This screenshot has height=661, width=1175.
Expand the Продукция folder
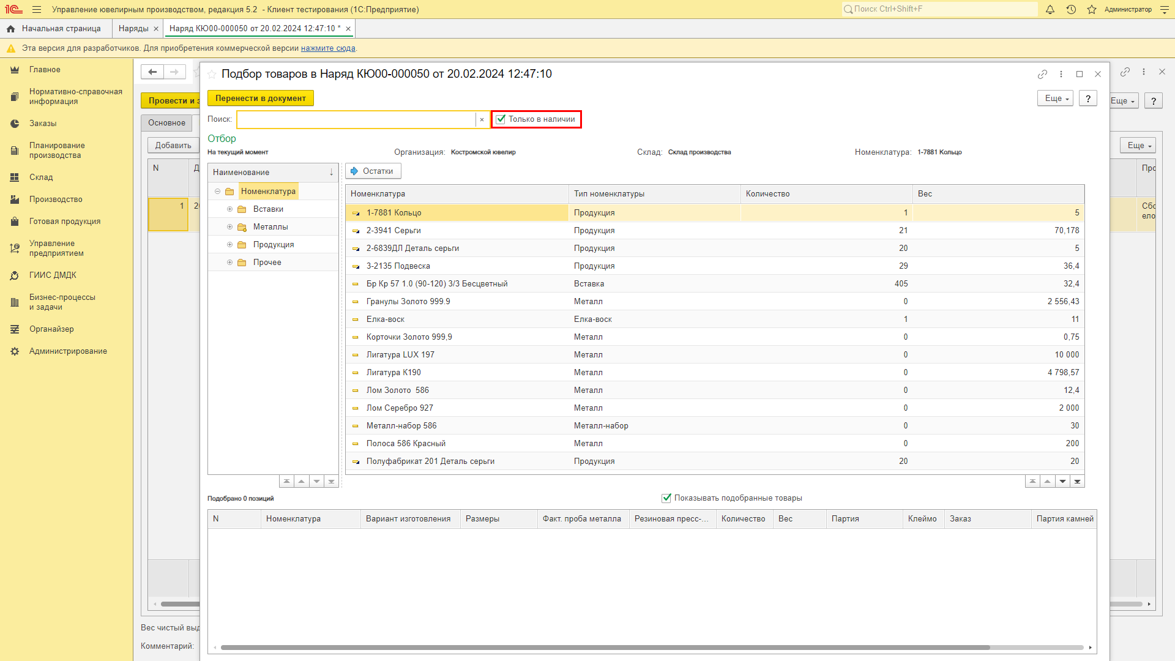[x=230, y=245]
